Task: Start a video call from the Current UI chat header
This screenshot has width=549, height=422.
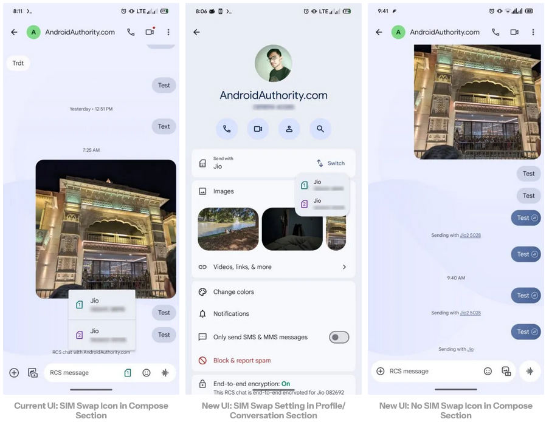Action: (x=150, y=32)
